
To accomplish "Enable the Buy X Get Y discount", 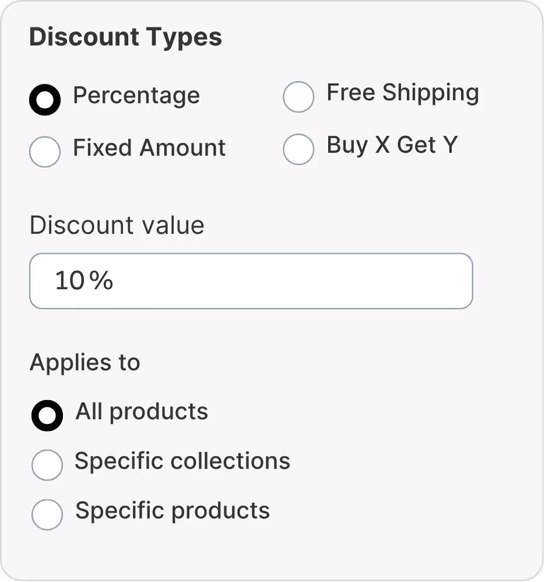I will click(298, 150).
